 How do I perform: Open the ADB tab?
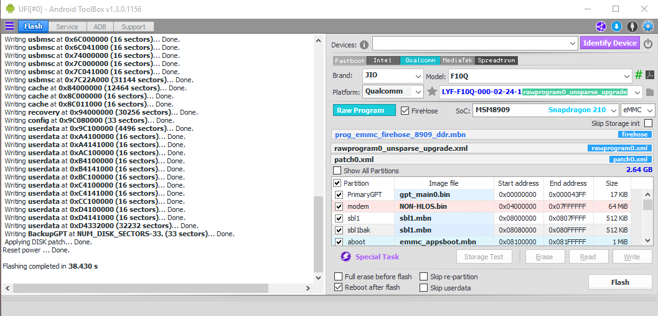100,27
